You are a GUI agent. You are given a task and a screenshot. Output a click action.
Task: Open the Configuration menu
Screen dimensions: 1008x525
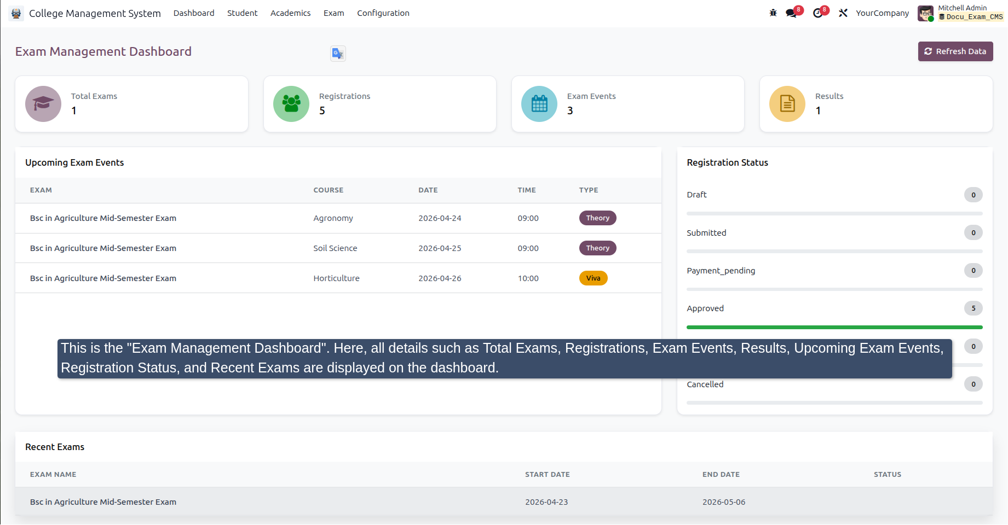click(383, 13)
